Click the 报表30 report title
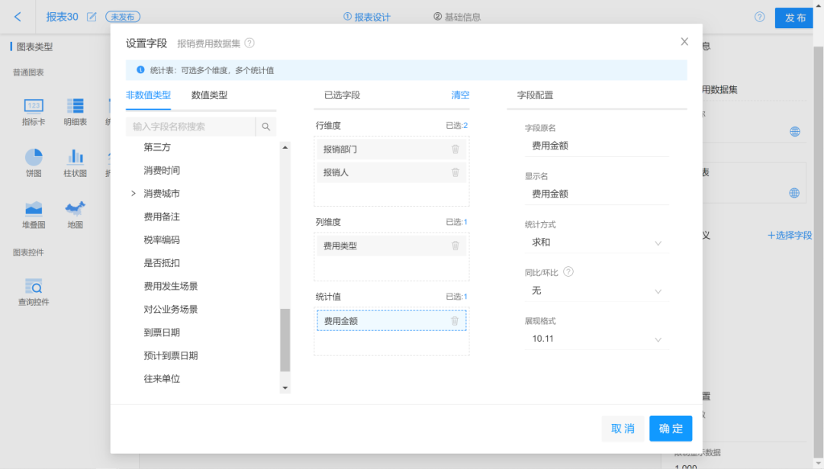 [x=62, y=17]
